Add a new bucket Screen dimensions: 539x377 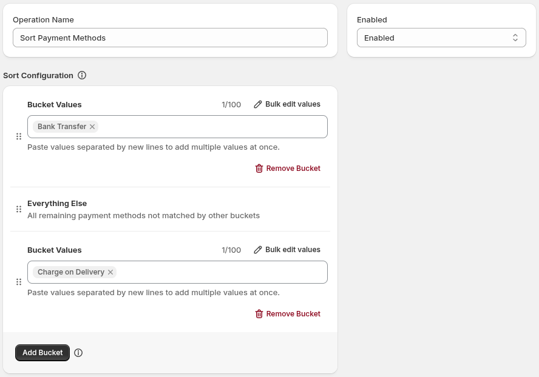(42, 353)
